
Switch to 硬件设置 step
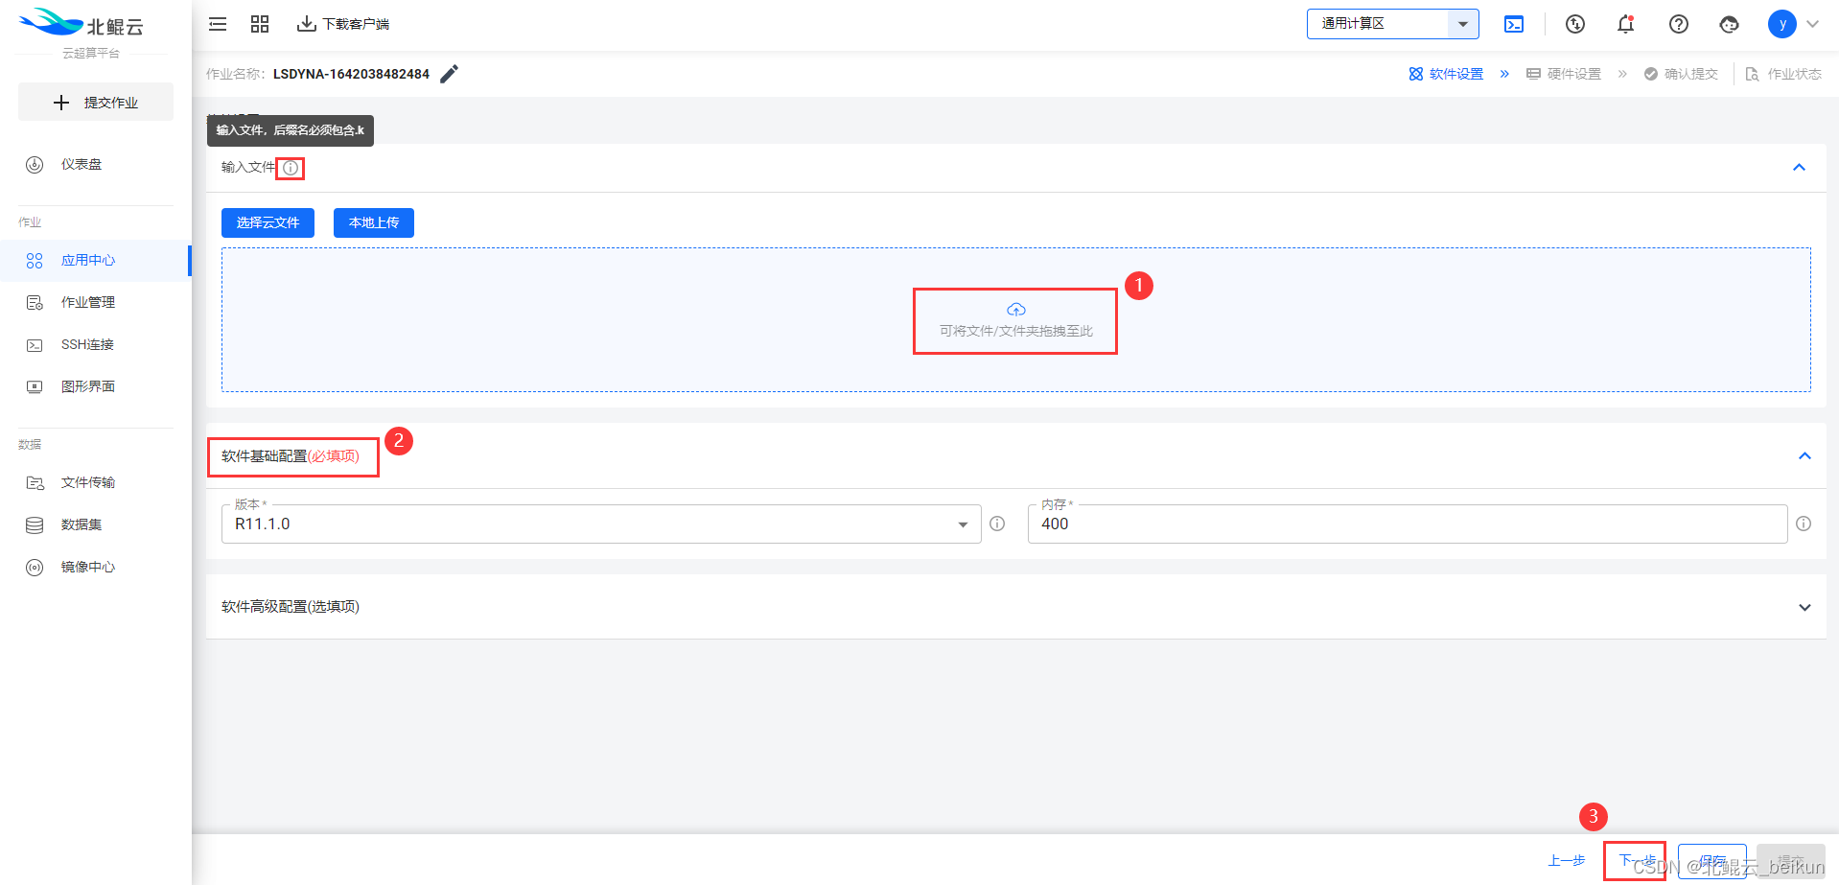coord(1565,74)
